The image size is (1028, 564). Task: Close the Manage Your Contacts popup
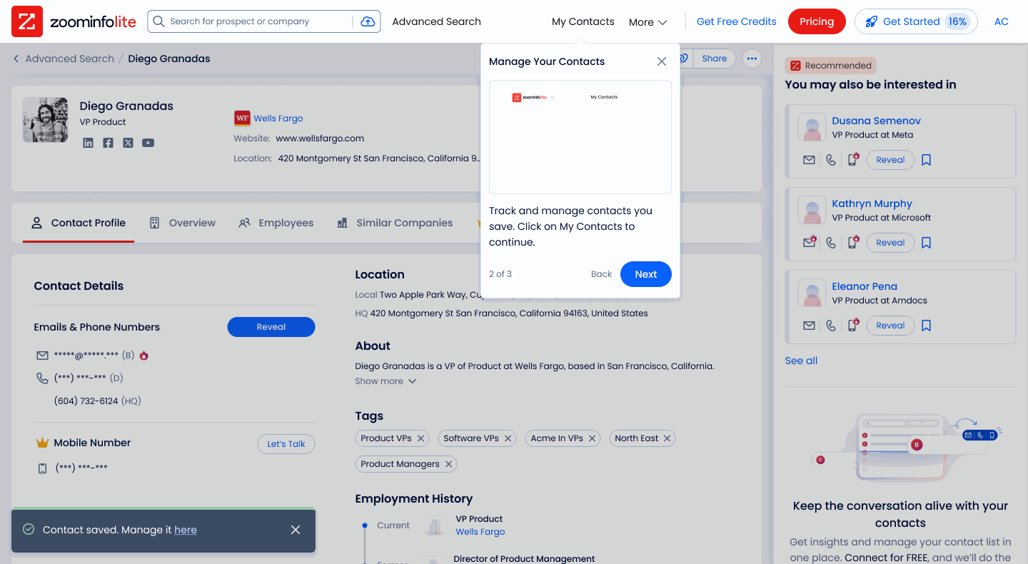coord(662,61)
